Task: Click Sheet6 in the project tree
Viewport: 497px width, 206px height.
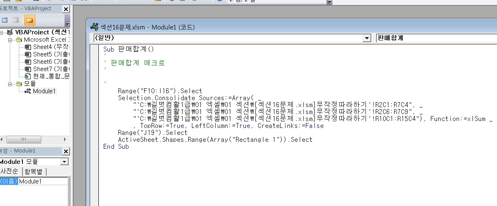Action: (41, 62)
